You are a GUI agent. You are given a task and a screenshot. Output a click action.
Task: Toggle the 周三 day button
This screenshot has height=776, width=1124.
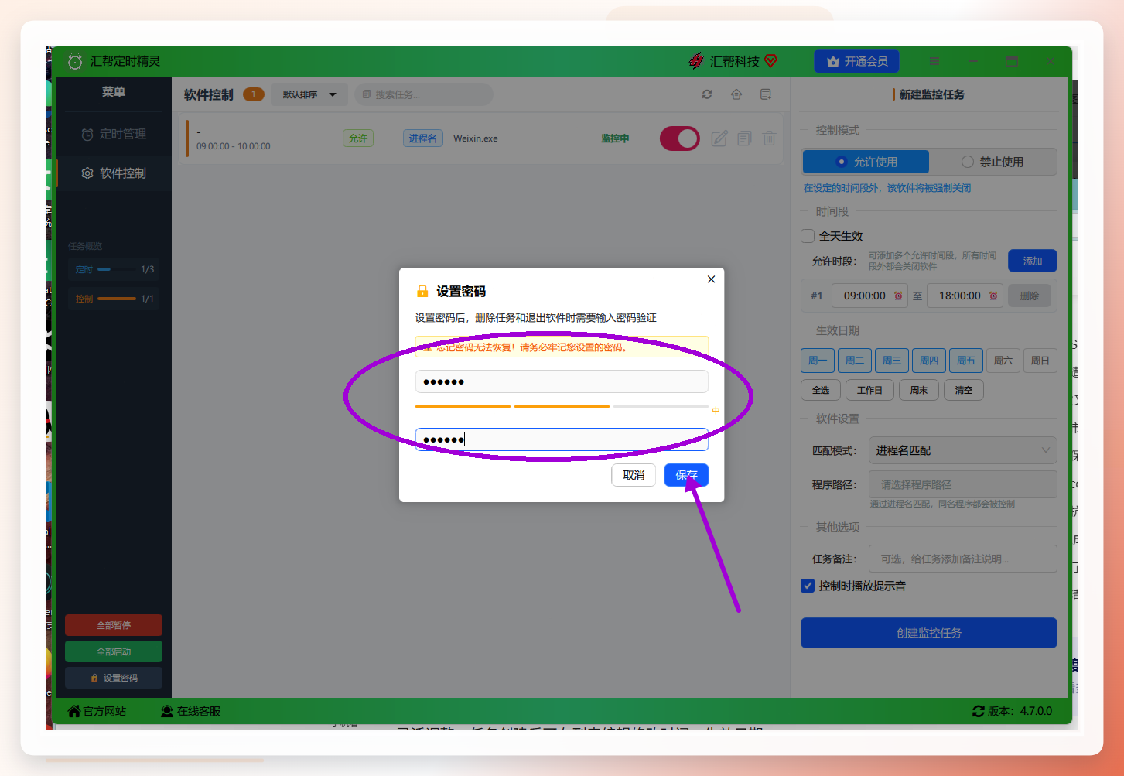(x=892, y=361)
